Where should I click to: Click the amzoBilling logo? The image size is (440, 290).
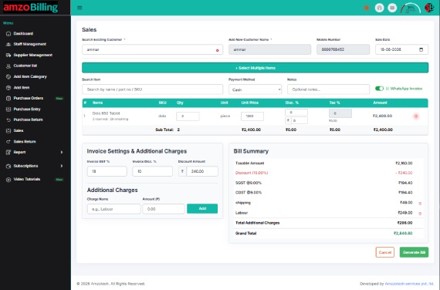(x=31, y=7)
